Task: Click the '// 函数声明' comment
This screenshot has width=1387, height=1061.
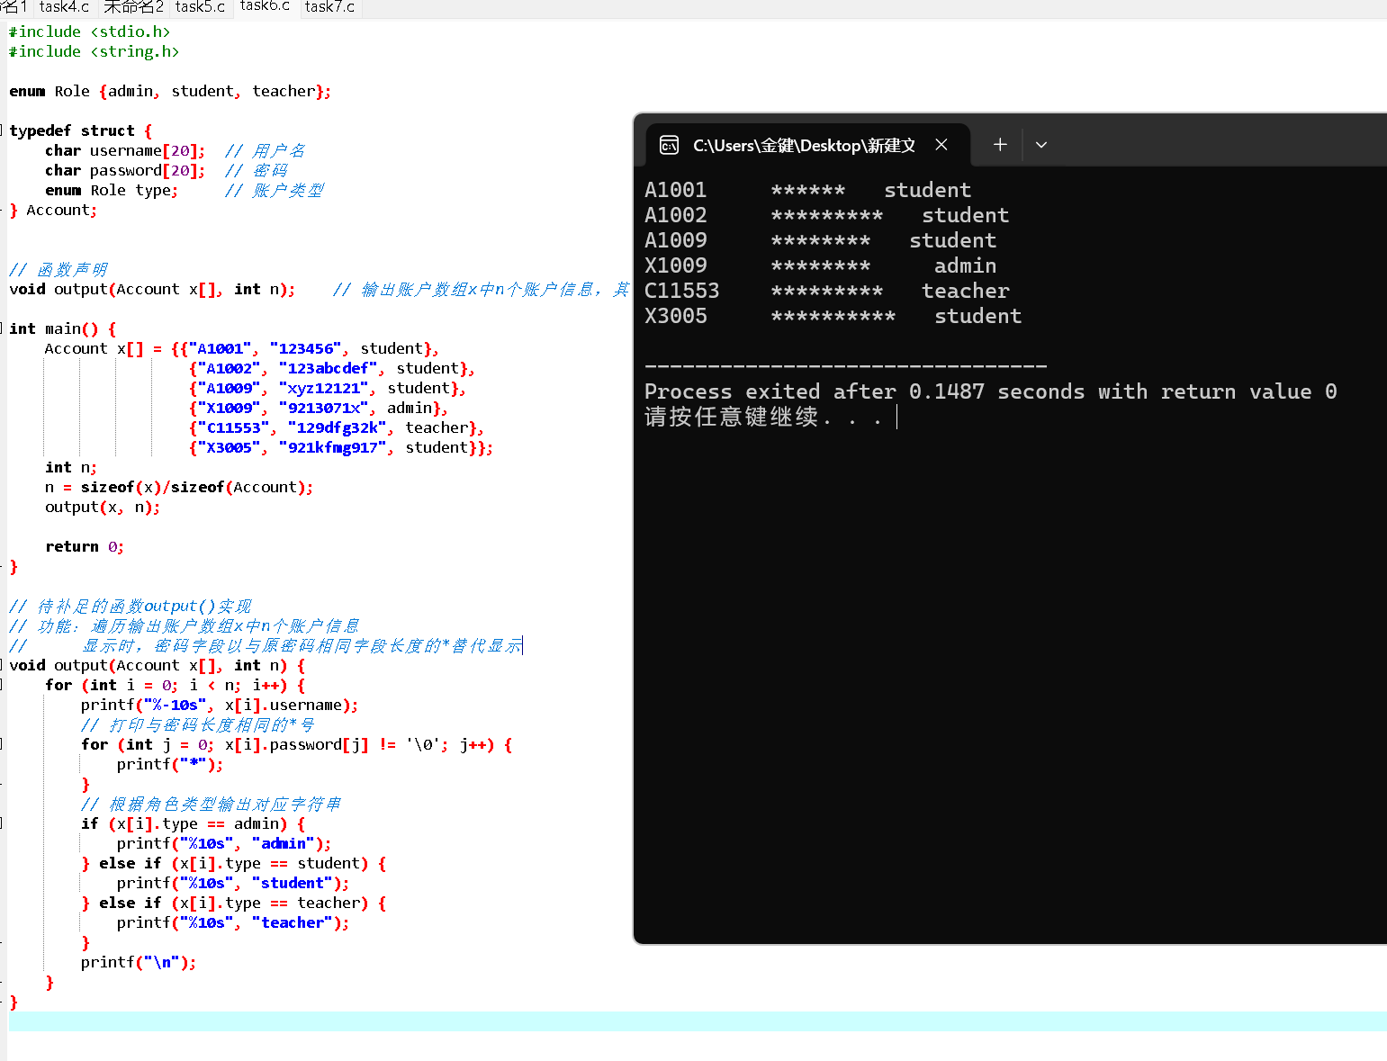Action: coord(59,269)
